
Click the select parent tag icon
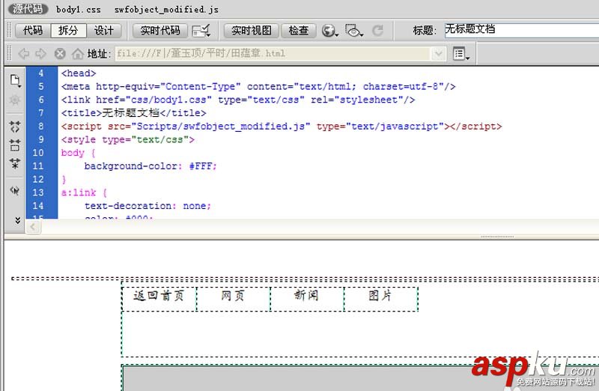tap(15, 190)
